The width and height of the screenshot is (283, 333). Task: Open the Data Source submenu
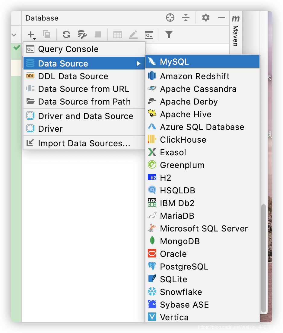pos(84,63)
